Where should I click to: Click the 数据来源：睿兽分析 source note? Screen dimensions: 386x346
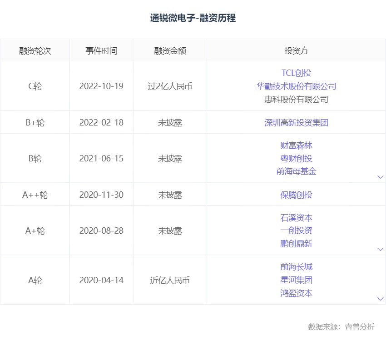pos(341,326)
